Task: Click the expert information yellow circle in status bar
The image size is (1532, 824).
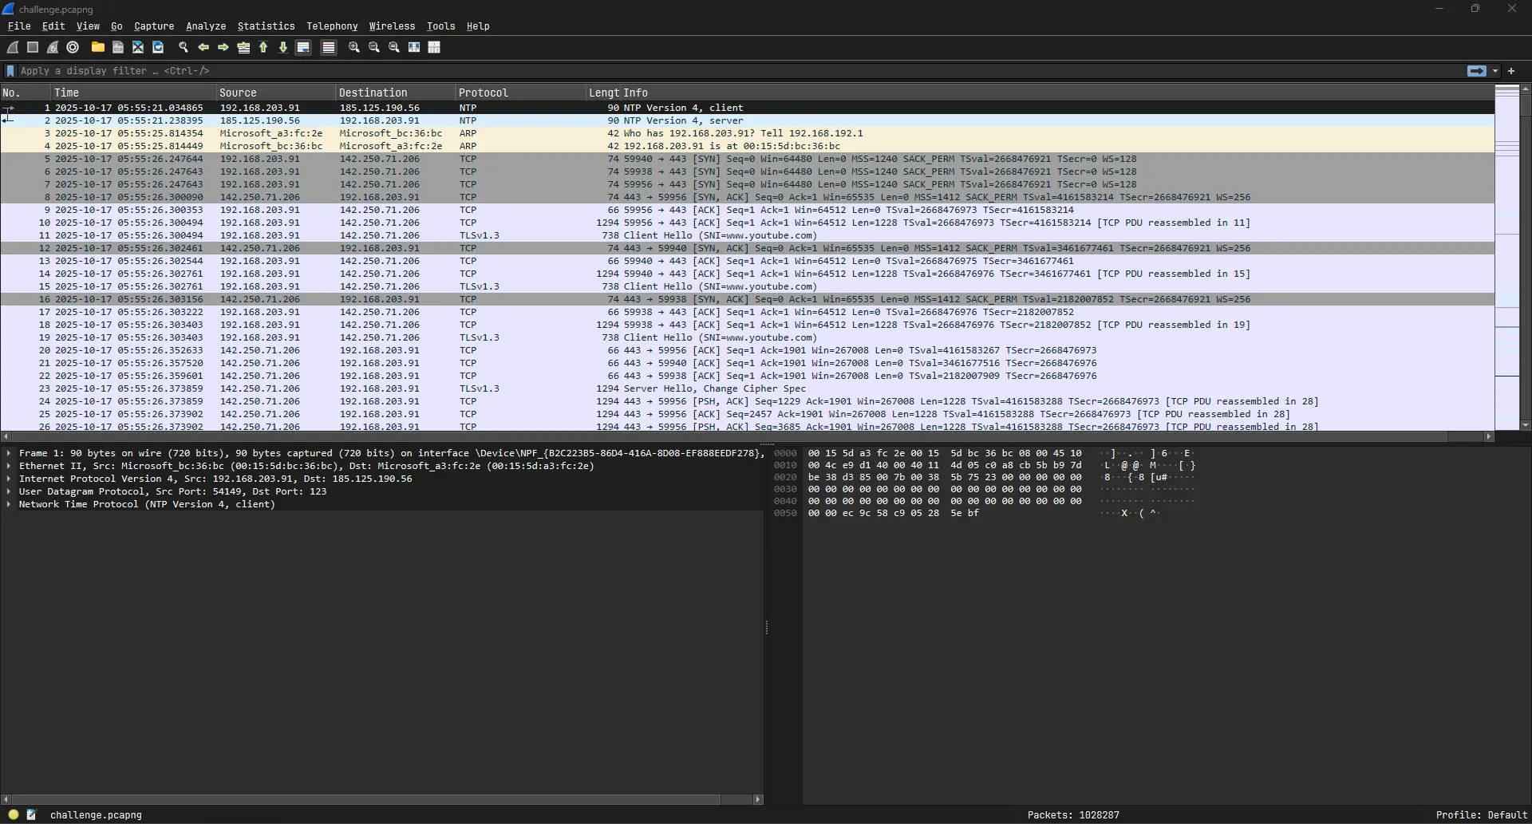Action: (x=14, y=814)
